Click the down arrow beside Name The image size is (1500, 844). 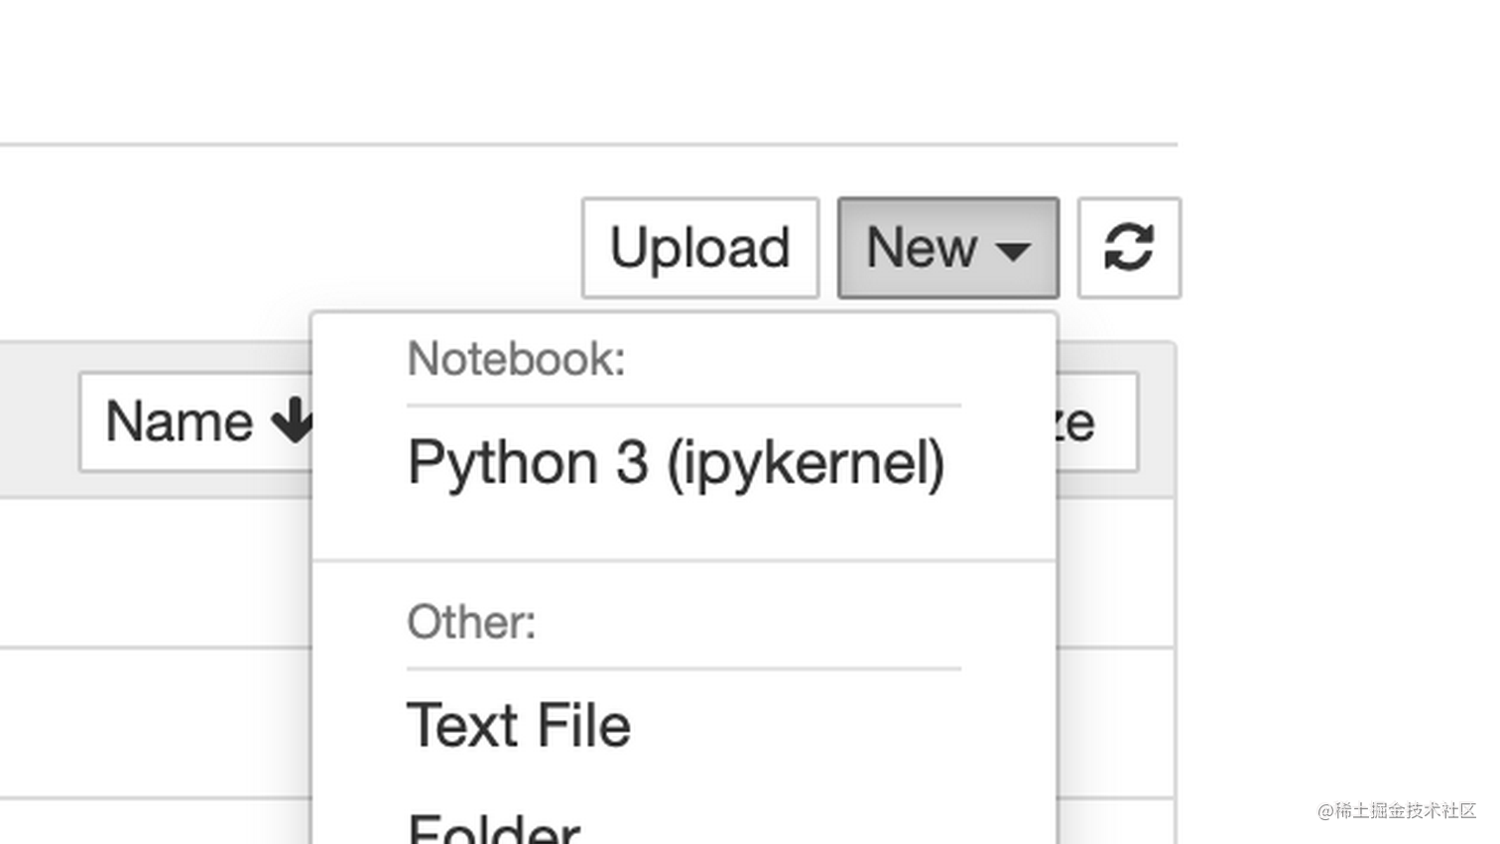point(293,422)
